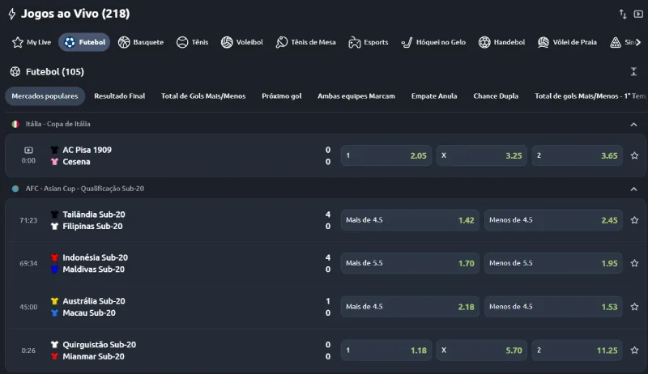This screenshot has height=374, width=648.
Task: Open the My Live star section
Action: pyautogui.click(x=30, y=42)
